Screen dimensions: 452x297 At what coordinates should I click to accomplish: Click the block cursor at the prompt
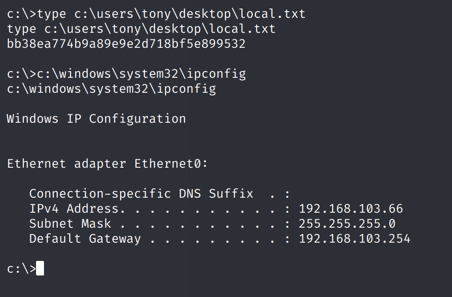[x=40, y=268]
